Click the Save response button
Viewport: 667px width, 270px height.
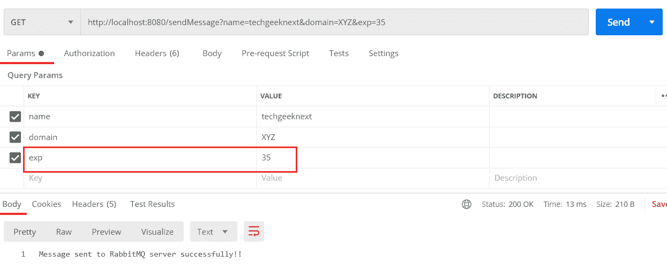point(659,204)
